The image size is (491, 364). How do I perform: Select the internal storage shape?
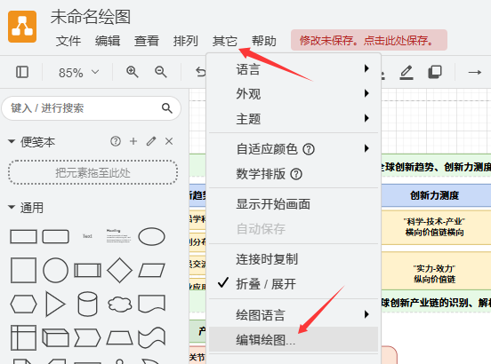pyautogui.click(x=23, y=337)
